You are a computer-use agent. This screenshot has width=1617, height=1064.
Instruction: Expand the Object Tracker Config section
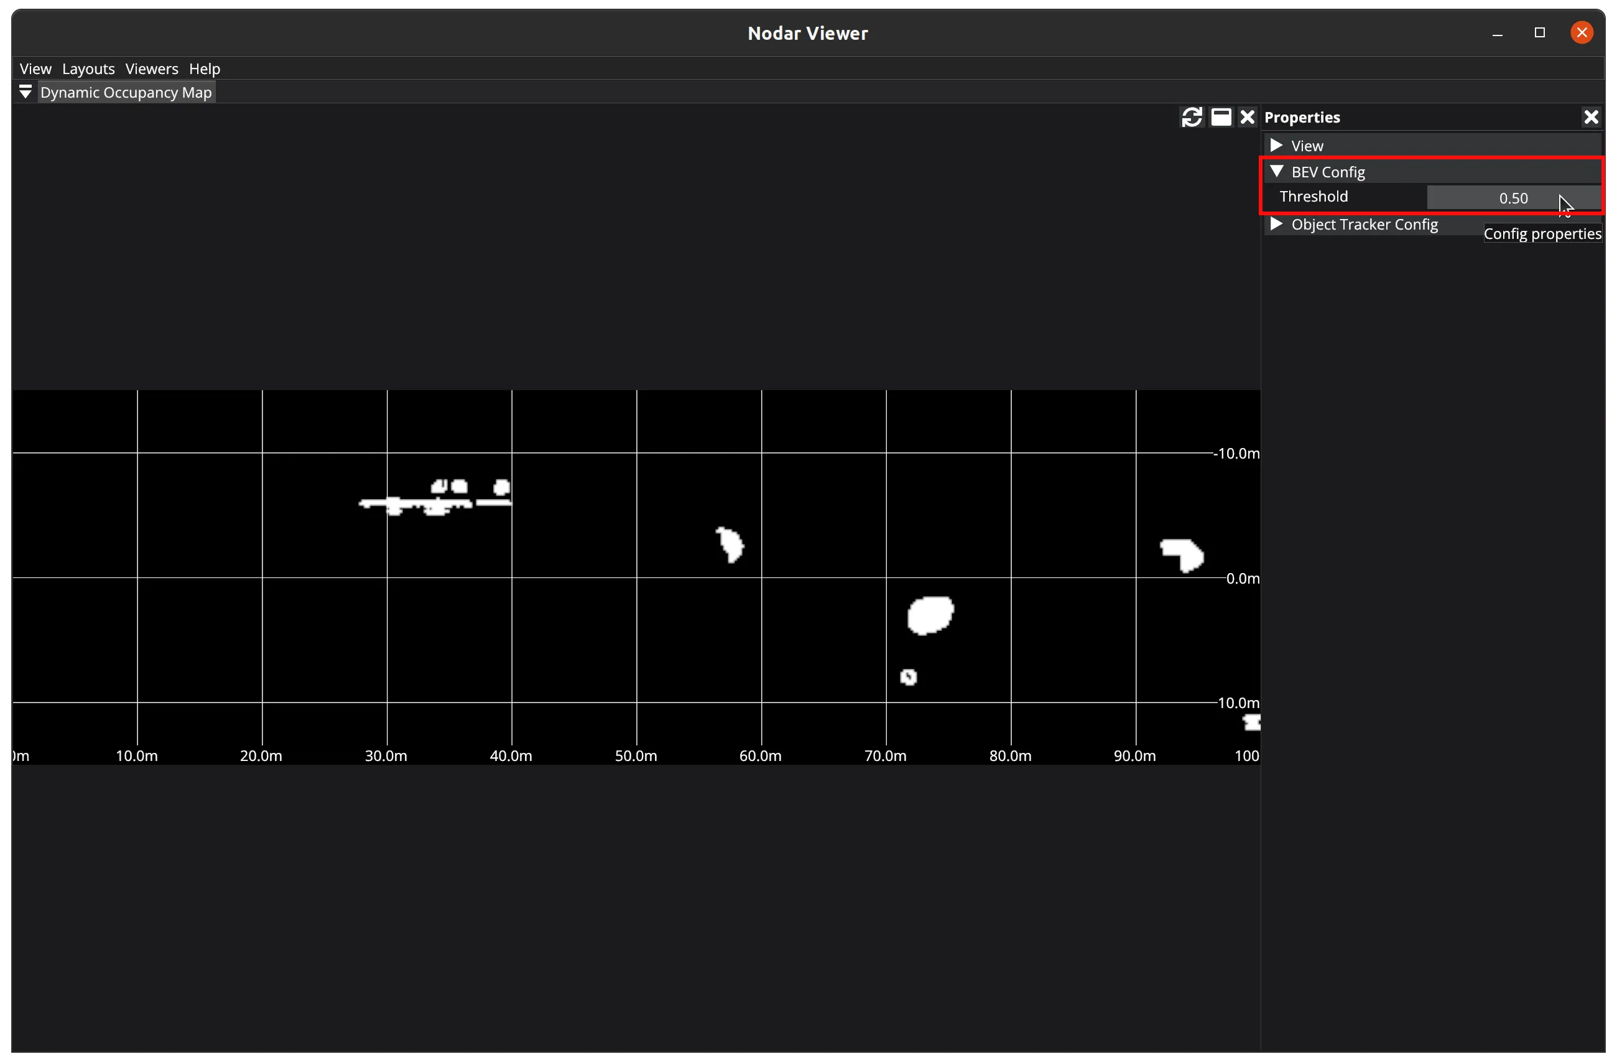coord(1276,225)
